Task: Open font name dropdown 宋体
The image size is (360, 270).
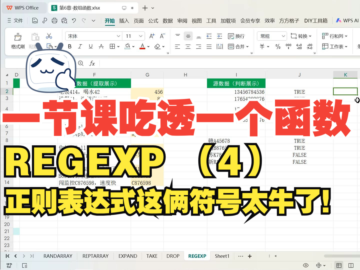Action: pyautogui.click(x=118, y=36)
